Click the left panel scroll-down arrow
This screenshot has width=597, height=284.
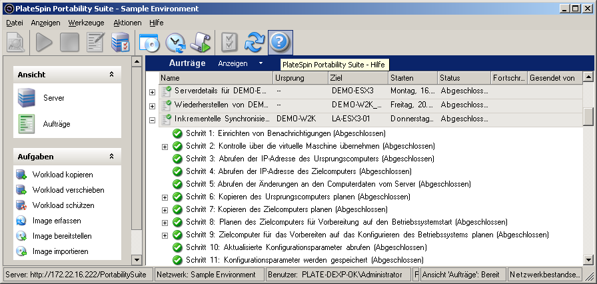click(137, 260)
